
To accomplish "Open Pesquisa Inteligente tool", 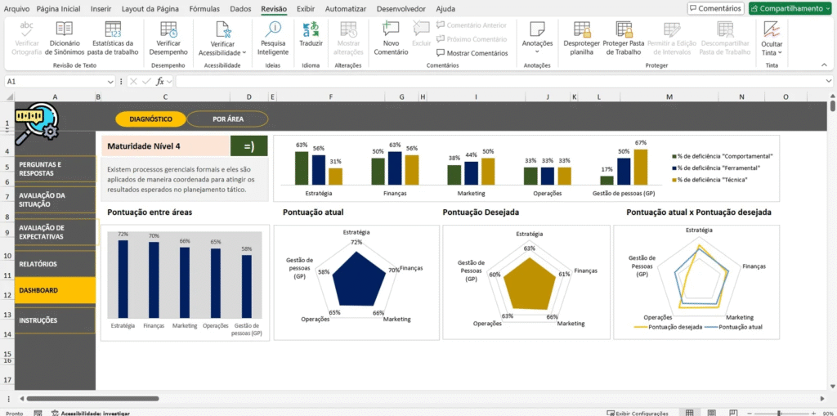I will coord(272,30).
